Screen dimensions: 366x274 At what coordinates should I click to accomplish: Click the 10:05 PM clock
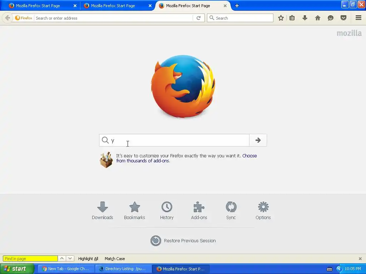point(353,269)
